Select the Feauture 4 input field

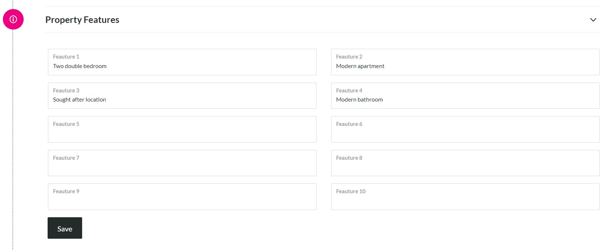pyautogui.click(x=465, y=96)
